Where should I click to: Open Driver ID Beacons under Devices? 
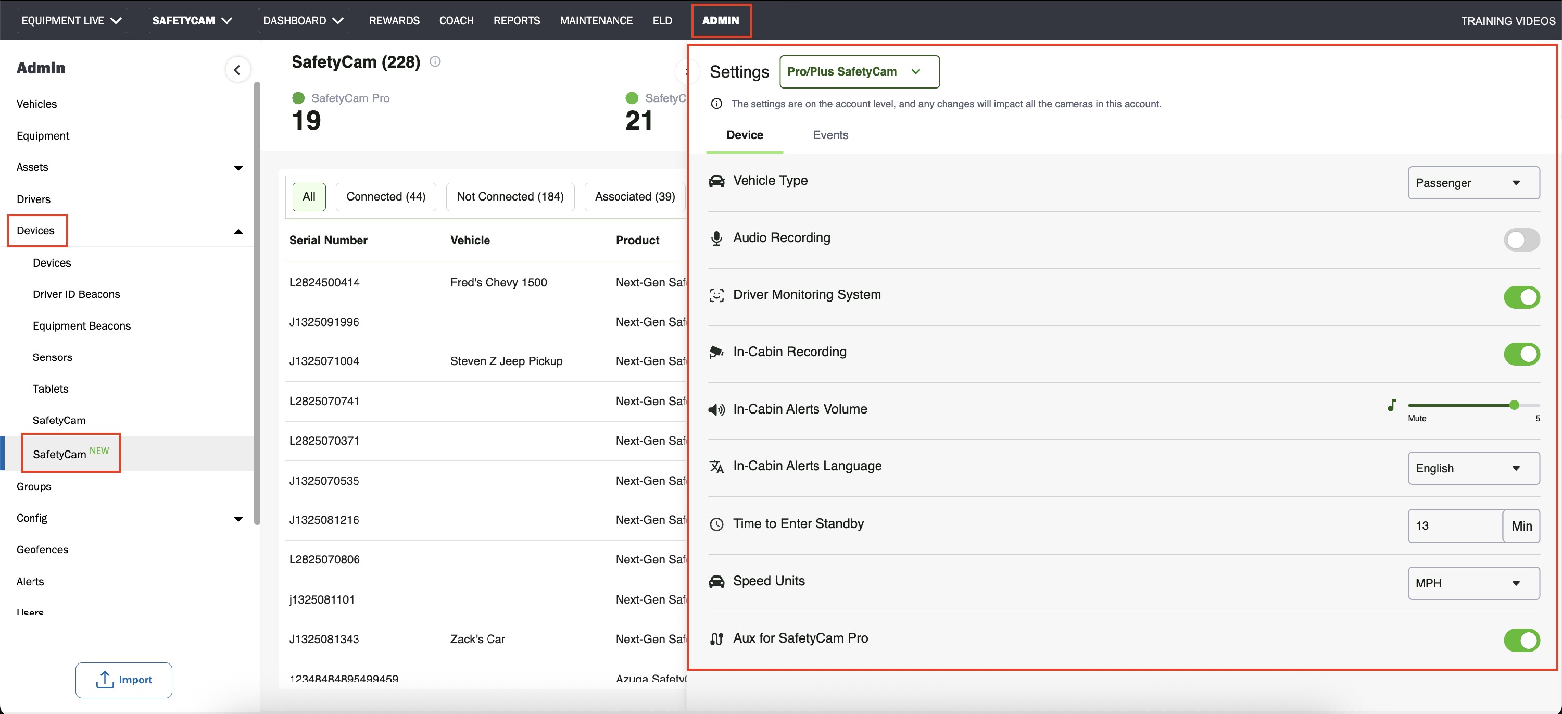77,294
